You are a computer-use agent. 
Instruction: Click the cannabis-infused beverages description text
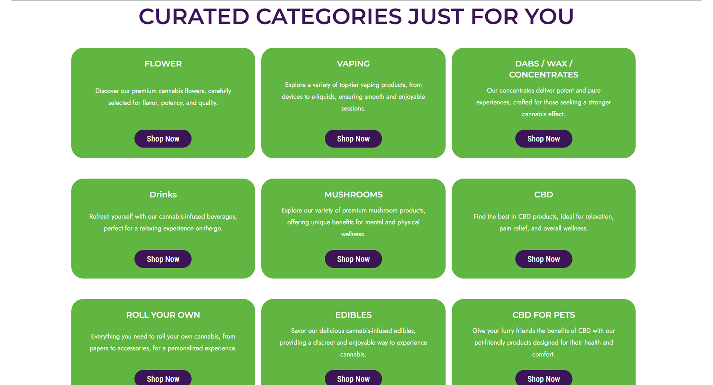pyautogui.click(x=163, y=222)
